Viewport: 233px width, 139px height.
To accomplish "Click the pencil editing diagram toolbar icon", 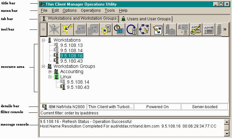I will coord(157,29).
